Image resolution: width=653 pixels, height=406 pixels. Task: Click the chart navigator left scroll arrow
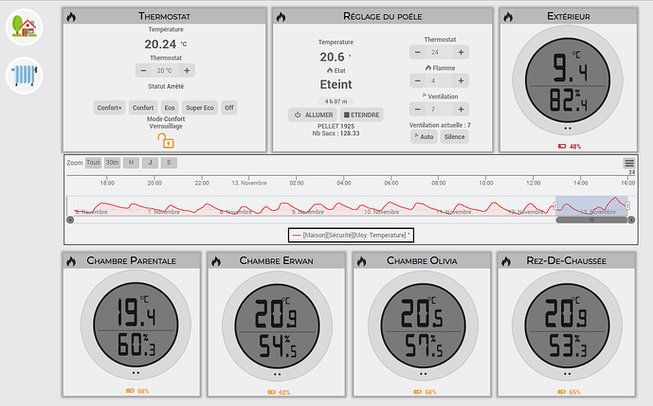(70, 220)
